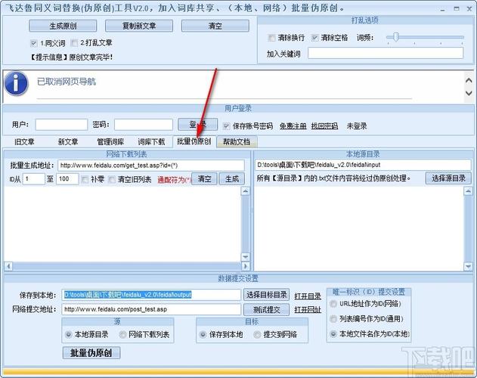Click up arrow in info panel
This screenshot has height=378, width=477.
point(469,80)
